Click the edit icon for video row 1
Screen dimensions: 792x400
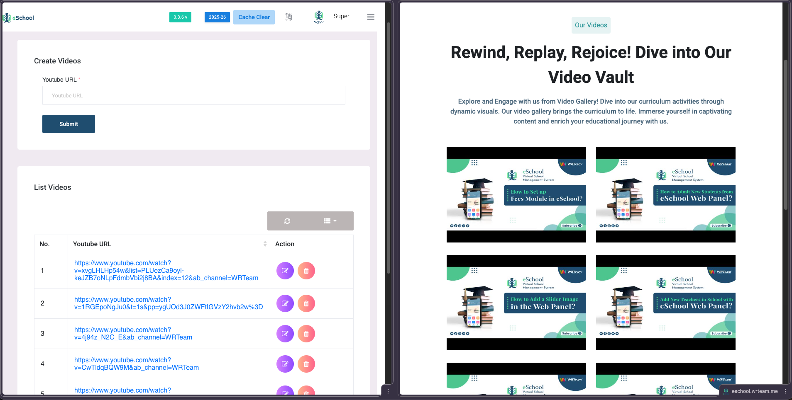[285, 271]
